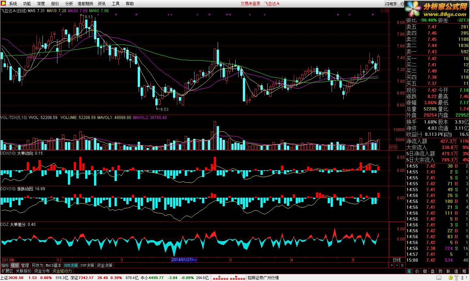Open the 功能 menu
The width and height of the screenshot is (470, 281).
click(x=27, y=4)
